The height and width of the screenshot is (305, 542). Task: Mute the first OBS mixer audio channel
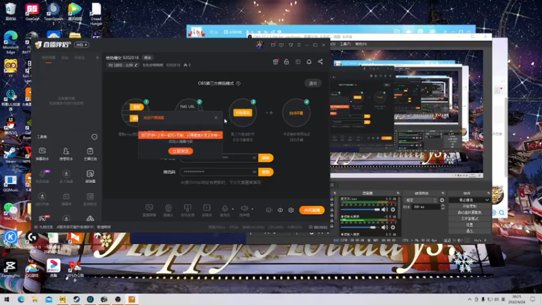(x=384, y=209)
